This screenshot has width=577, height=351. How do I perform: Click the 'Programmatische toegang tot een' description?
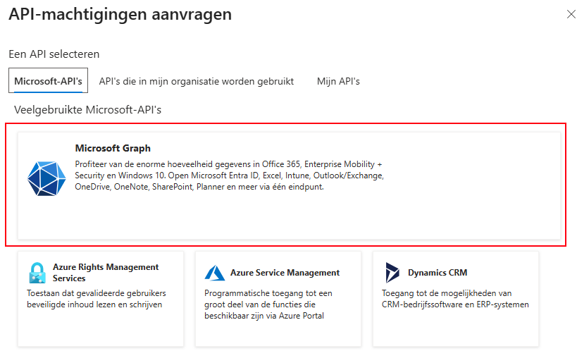[268, 304]
